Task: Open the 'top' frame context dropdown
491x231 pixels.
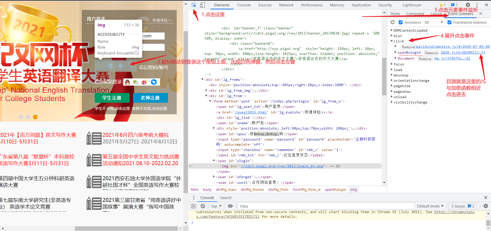Action: 216,206
